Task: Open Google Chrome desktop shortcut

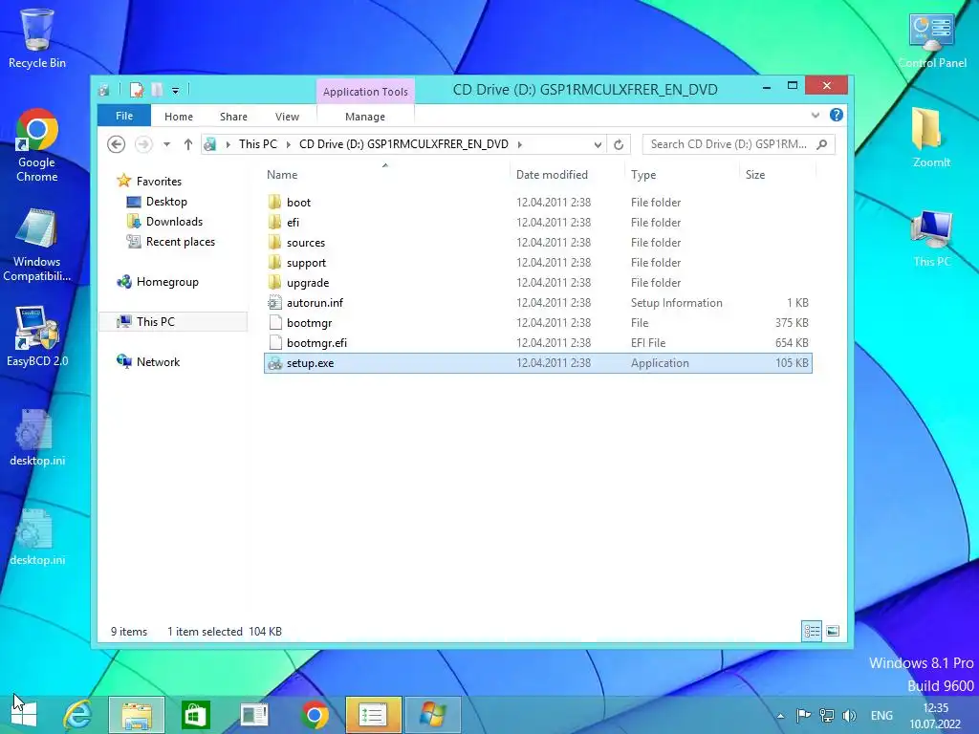Action: tap(37, 145)
